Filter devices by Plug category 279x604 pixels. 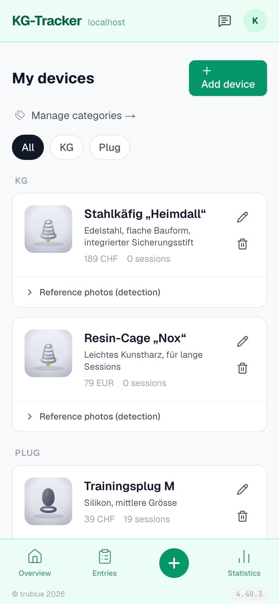110,147
